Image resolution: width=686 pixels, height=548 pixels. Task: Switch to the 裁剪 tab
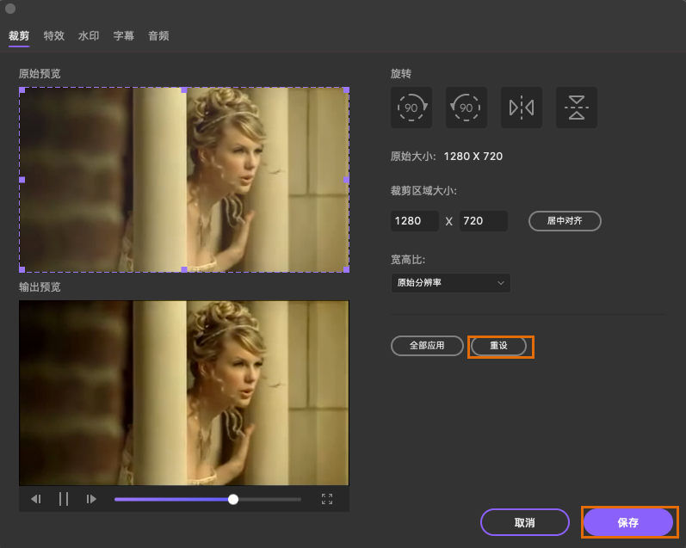click(19, 36)
